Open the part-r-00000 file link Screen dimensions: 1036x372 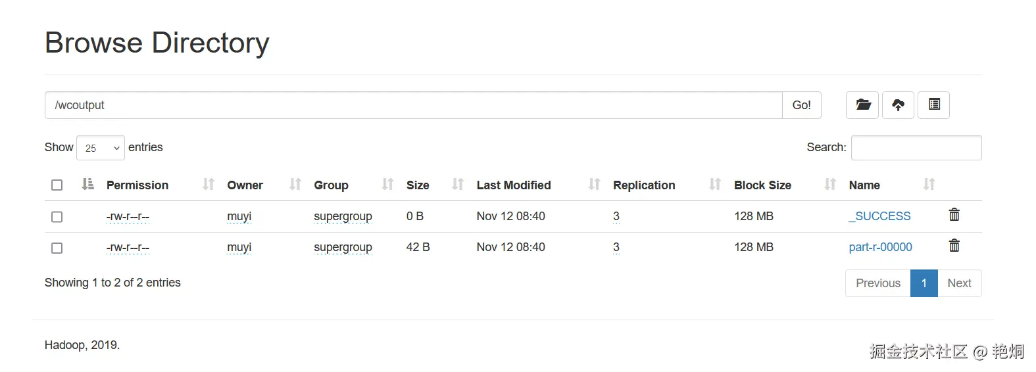[880, 247]
